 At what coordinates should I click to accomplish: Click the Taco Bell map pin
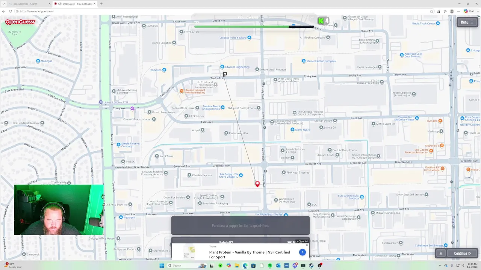point(440,121)
